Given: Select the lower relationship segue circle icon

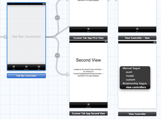Looking at the screenshot, I should click(57, 55).
